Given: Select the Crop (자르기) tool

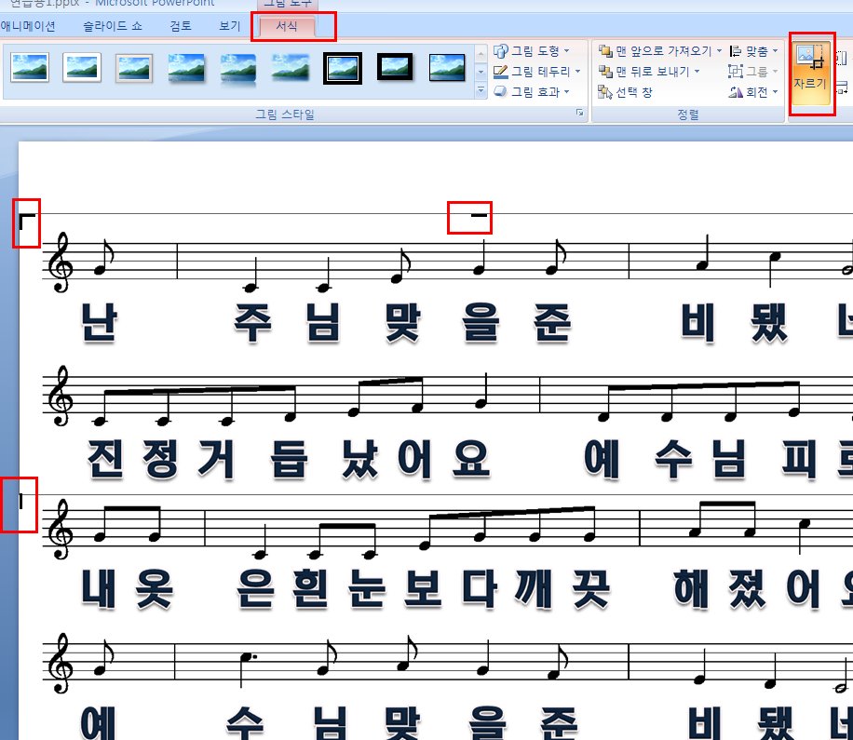Looking at the screenshot, I should pyautogui.click(x=810, y=73).
